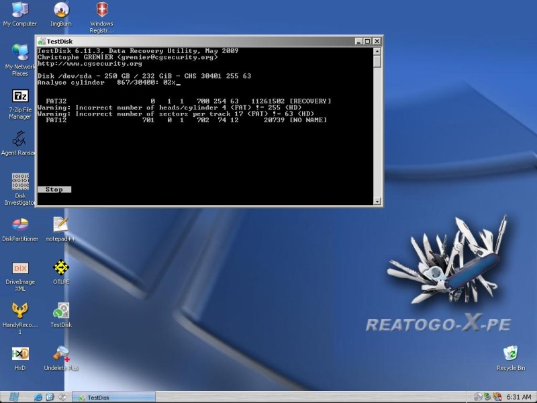Maximize the TestDisk window
The width and height of the screenshot is (537, 403).
point(367,42)
